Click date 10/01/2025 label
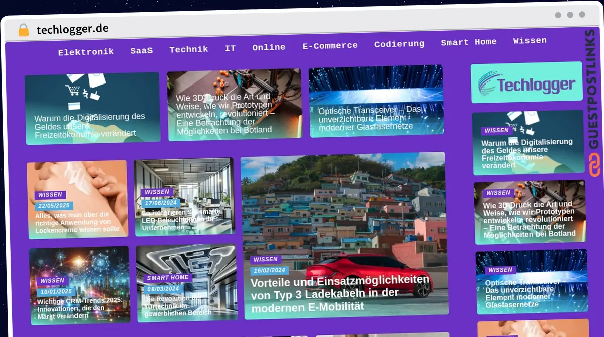This screenshot has width=604, height=337. [x=56, y=292]
